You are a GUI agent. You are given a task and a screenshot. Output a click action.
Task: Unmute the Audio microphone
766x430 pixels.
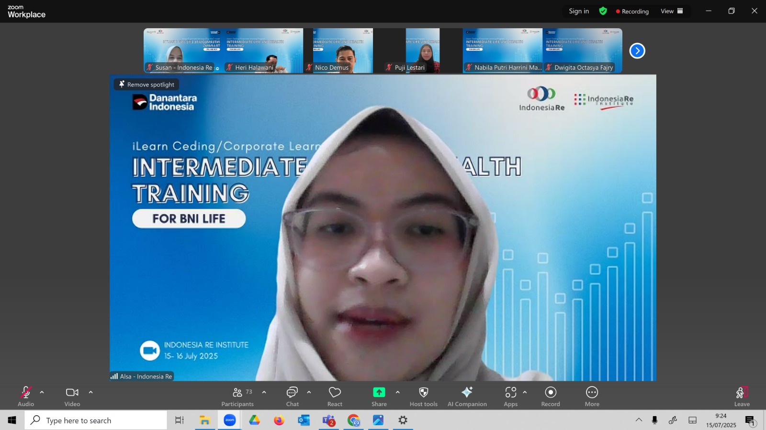click(26, 397)
